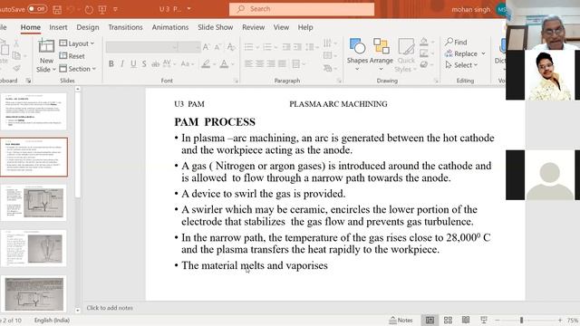Open the Review tab
580x326 pixels.
(254, 27)
